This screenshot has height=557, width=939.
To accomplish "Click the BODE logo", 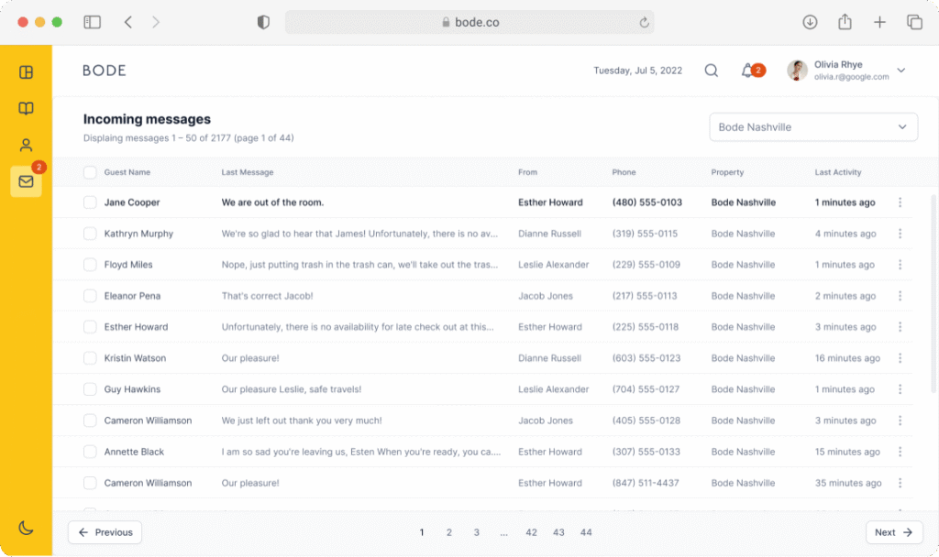I will click(x=105, y=71).
